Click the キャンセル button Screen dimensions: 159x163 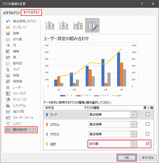pos(148,158)
